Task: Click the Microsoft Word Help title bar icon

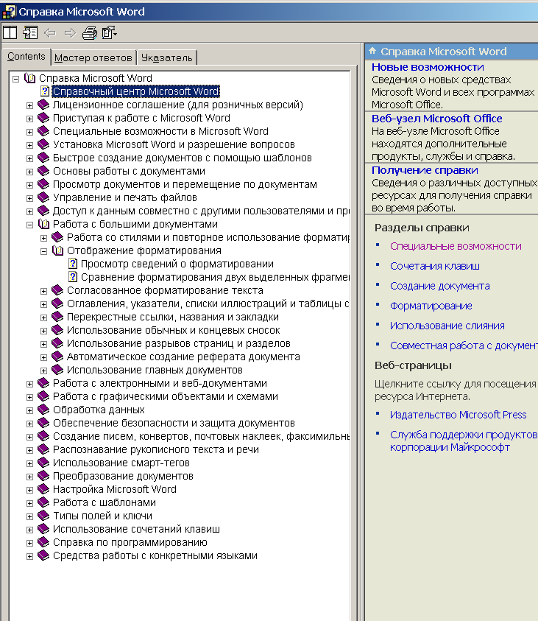Action: [x=9, y=12]
